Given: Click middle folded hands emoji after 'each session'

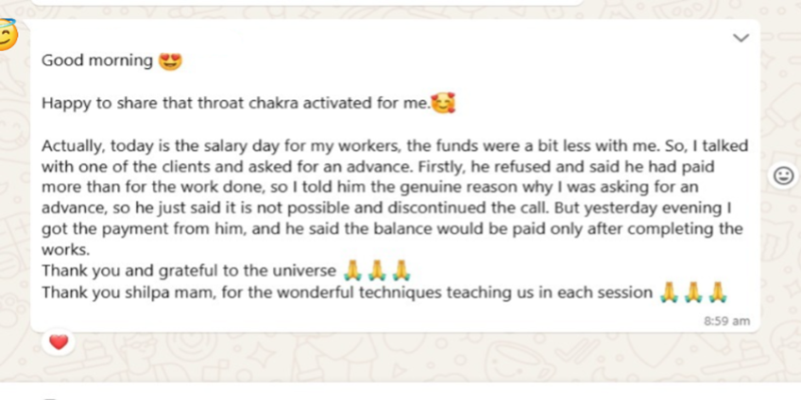Looking at the screenshot, I should 693,292.
